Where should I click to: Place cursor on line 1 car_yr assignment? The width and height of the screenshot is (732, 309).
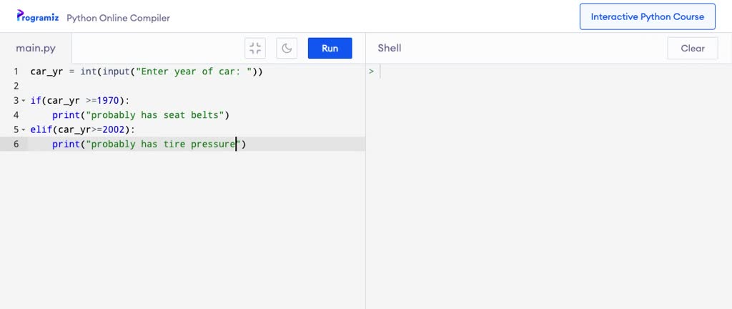click(x=147, y=72)
